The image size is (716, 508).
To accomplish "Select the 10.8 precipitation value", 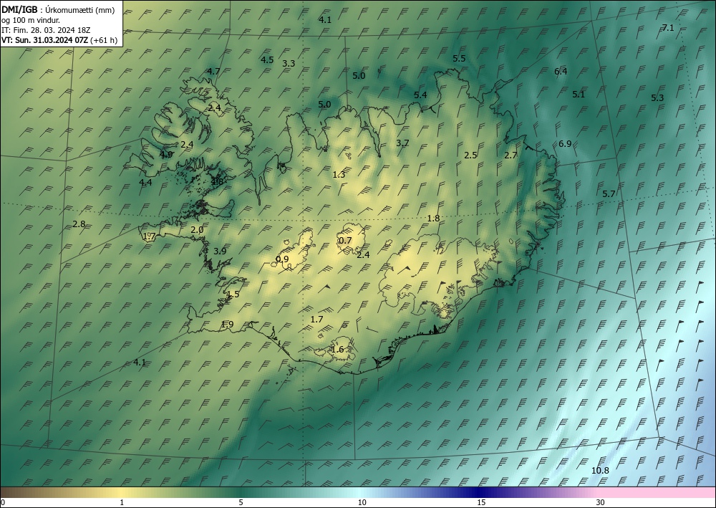I will point(600,471).
